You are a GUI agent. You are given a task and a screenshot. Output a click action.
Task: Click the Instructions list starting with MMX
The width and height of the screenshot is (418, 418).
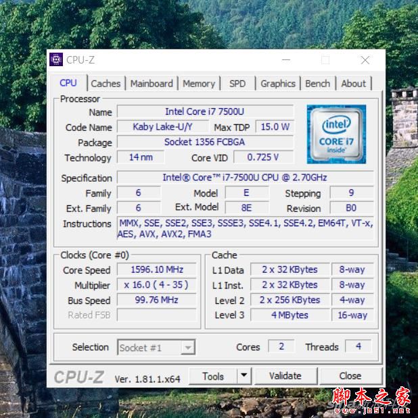click(246, 228)
